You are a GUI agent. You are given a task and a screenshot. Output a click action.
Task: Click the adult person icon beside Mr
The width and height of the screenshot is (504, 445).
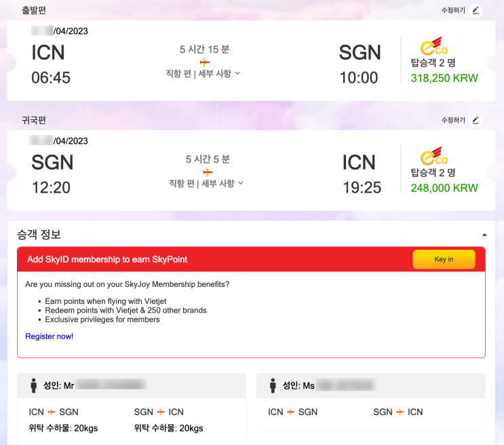click(34, 386)
